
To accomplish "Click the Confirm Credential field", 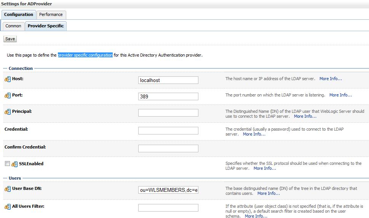I will [x=168, y=148].
